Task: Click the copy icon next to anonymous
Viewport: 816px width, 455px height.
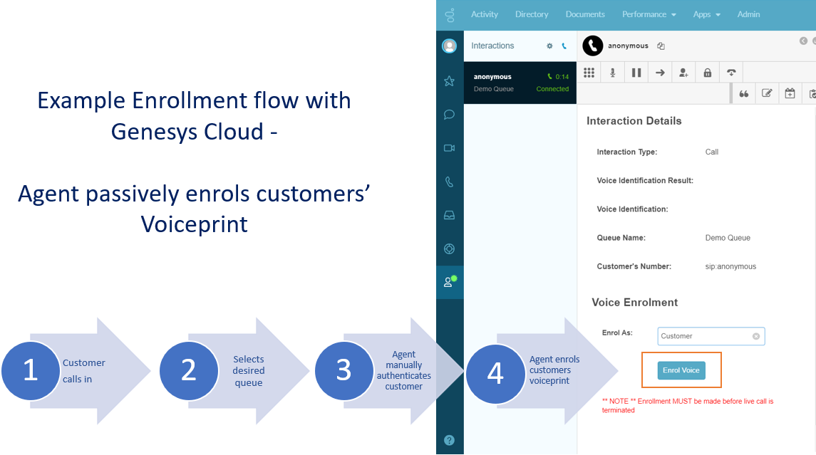Action: pyautogui.click(x=661, y=46)
